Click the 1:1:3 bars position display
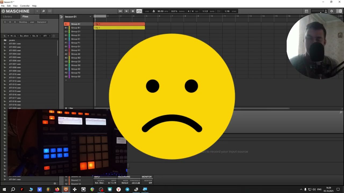 pyautogui.click(x=205, y=11)
